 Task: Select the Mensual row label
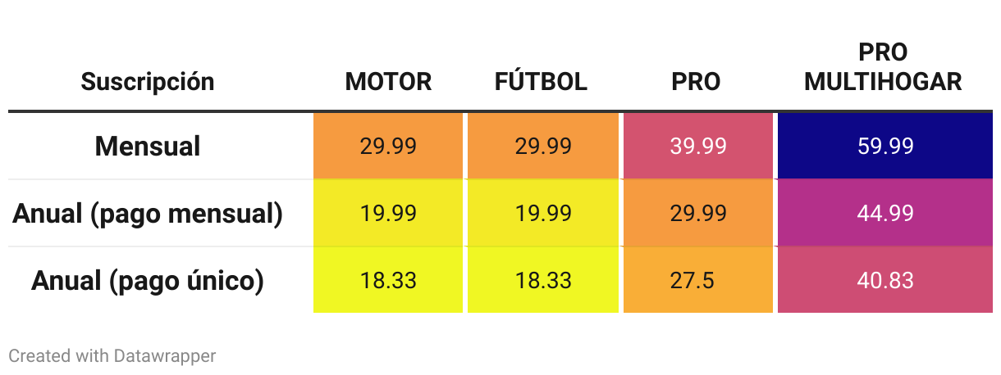(148, 146)
